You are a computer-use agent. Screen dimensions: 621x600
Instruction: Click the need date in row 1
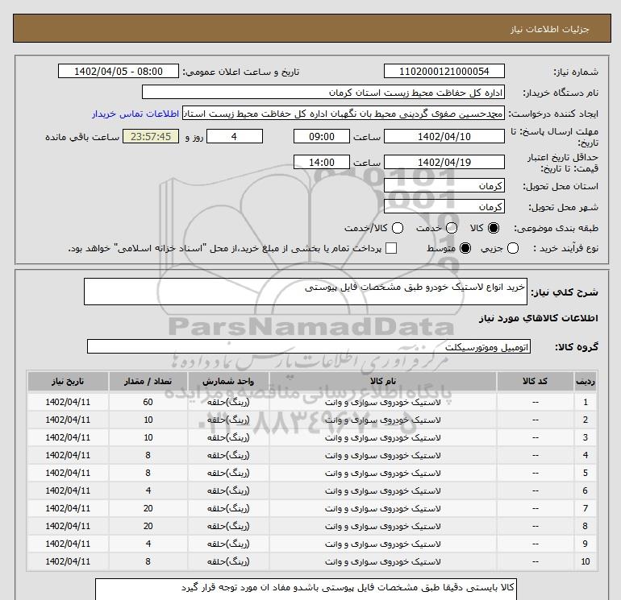(x=68, y=402)
